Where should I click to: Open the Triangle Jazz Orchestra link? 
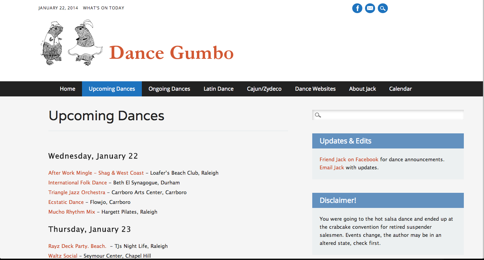[x=77, y=192]
